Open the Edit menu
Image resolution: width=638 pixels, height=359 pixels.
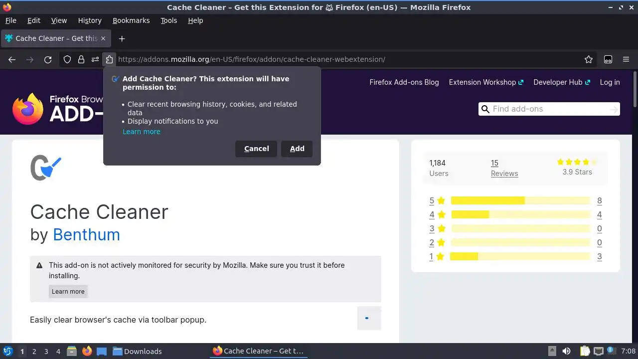[34, 20]
